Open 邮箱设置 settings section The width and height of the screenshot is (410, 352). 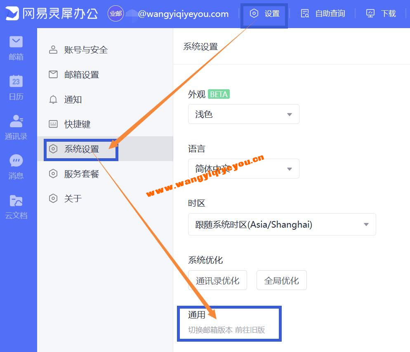pos(105,74)
